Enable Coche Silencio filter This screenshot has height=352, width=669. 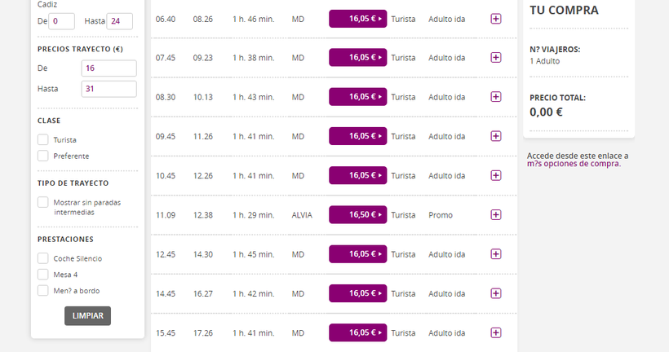(43, 258)
